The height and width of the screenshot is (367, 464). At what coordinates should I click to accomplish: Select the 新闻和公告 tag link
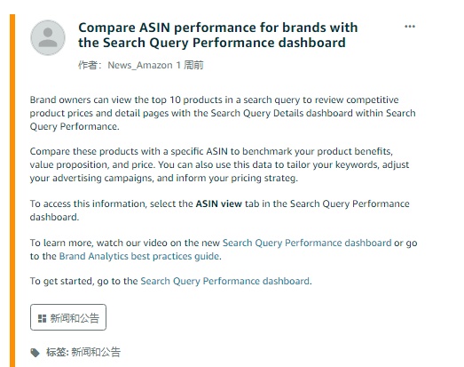(x=96, y=352)
